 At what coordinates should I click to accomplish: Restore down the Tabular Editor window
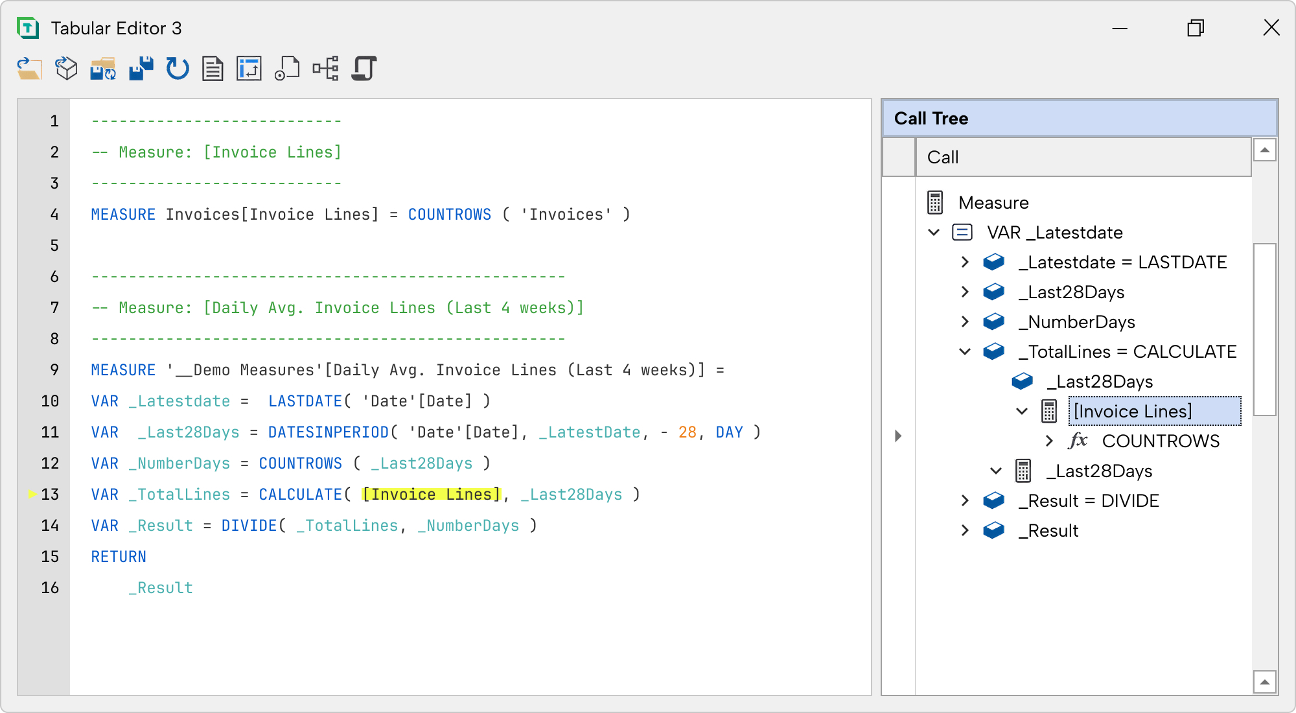click(x=1196, y=28)
